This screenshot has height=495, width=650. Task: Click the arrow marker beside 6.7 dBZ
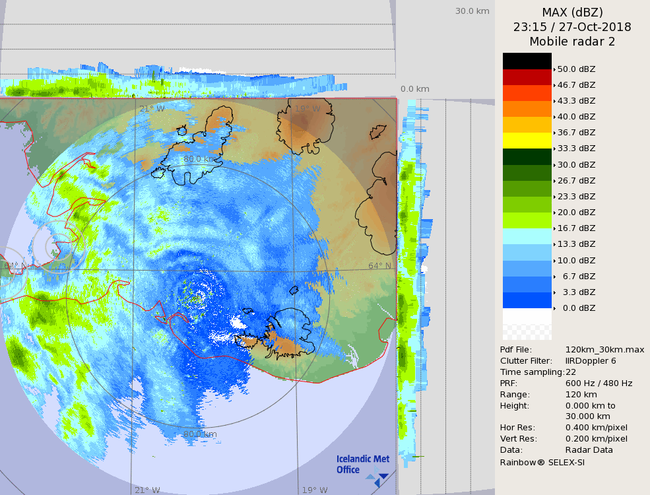click(x=554, y=277)
